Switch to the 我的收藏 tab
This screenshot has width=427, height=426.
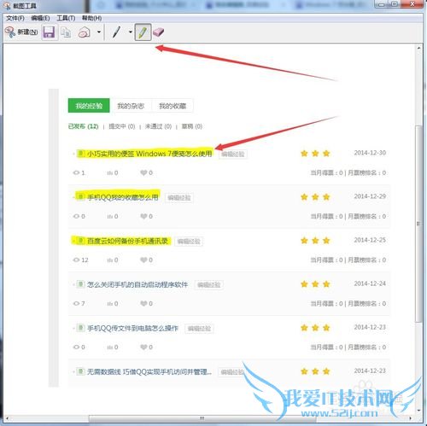tap(173, 106)
